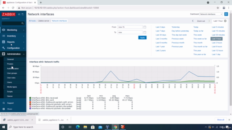Open File Explorer from taskbar

tap(85, 127)
